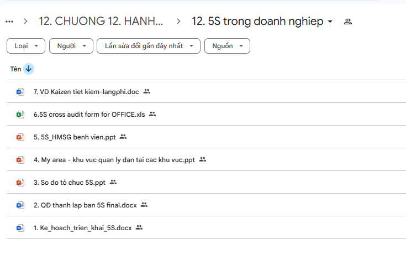Click PowerPoint icon of 4. My area file

pyautogui.click(x=20, y=159)
